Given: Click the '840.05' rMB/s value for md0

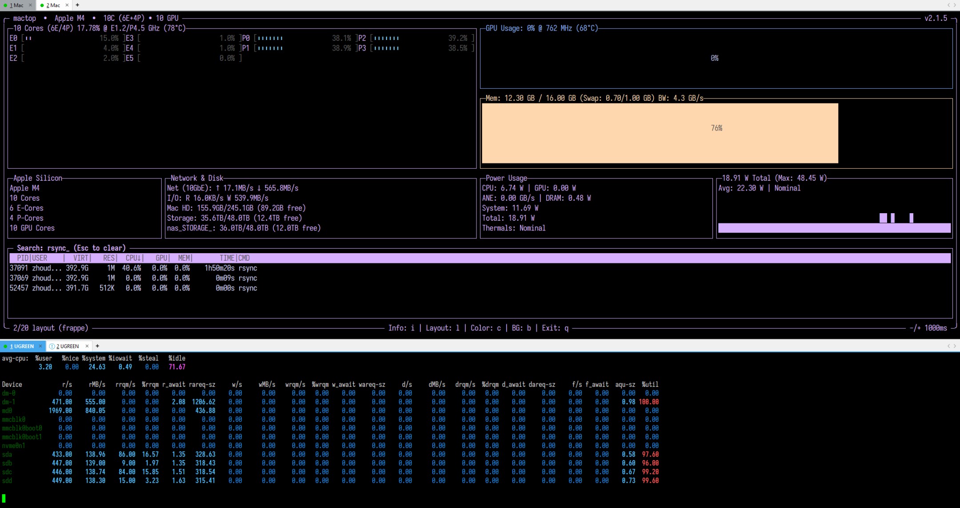Looking at the screenshot, I should 95,411.
